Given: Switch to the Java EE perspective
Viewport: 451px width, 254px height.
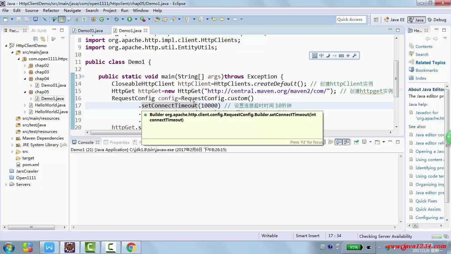Looking at the screenshot, I should (394, 20).
